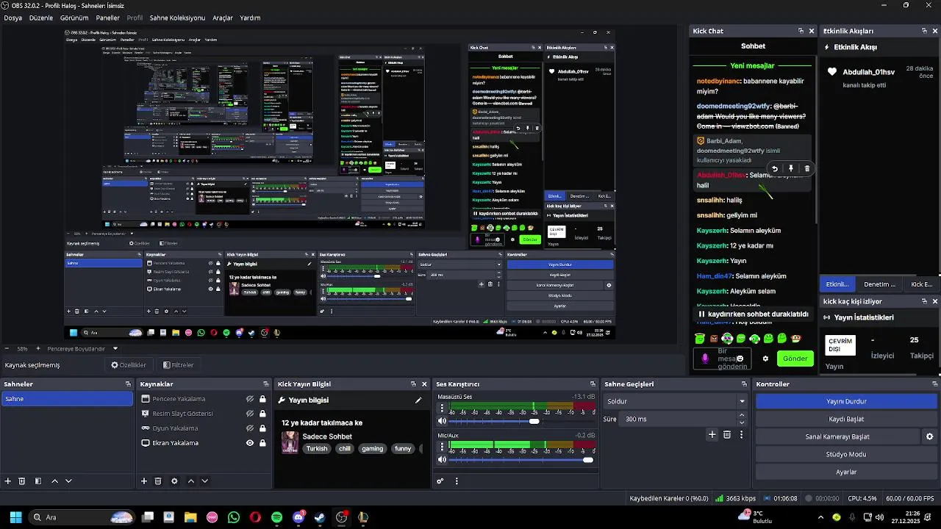Show the Pencere Yakalama source
The height and width of the screenshot is (529, 941).
coord(250,399)
